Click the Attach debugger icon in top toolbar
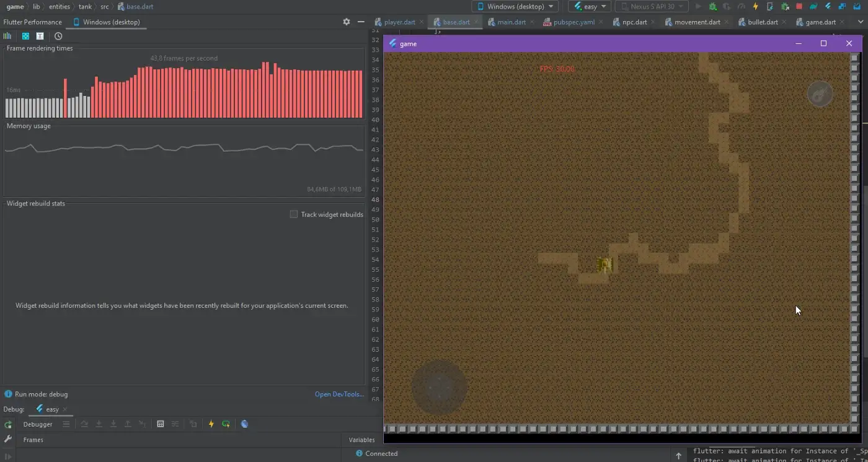This screenshot has height=462, width=868. (784, 6)
